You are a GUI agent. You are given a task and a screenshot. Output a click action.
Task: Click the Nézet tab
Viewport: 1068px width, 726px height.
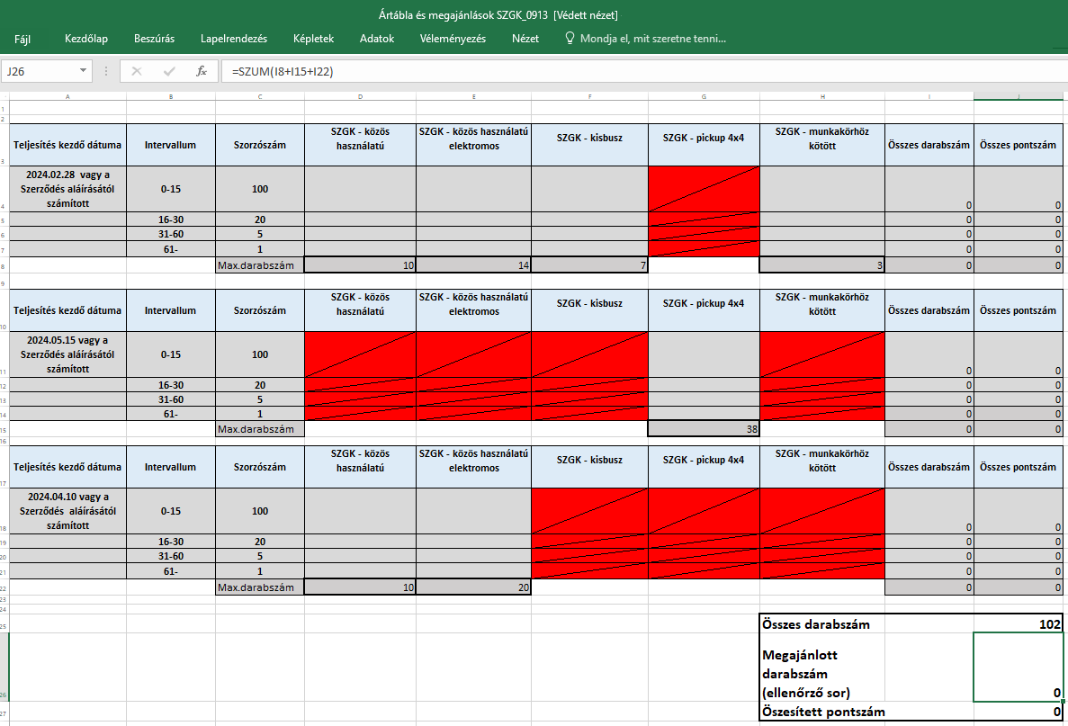click(525, 39)
